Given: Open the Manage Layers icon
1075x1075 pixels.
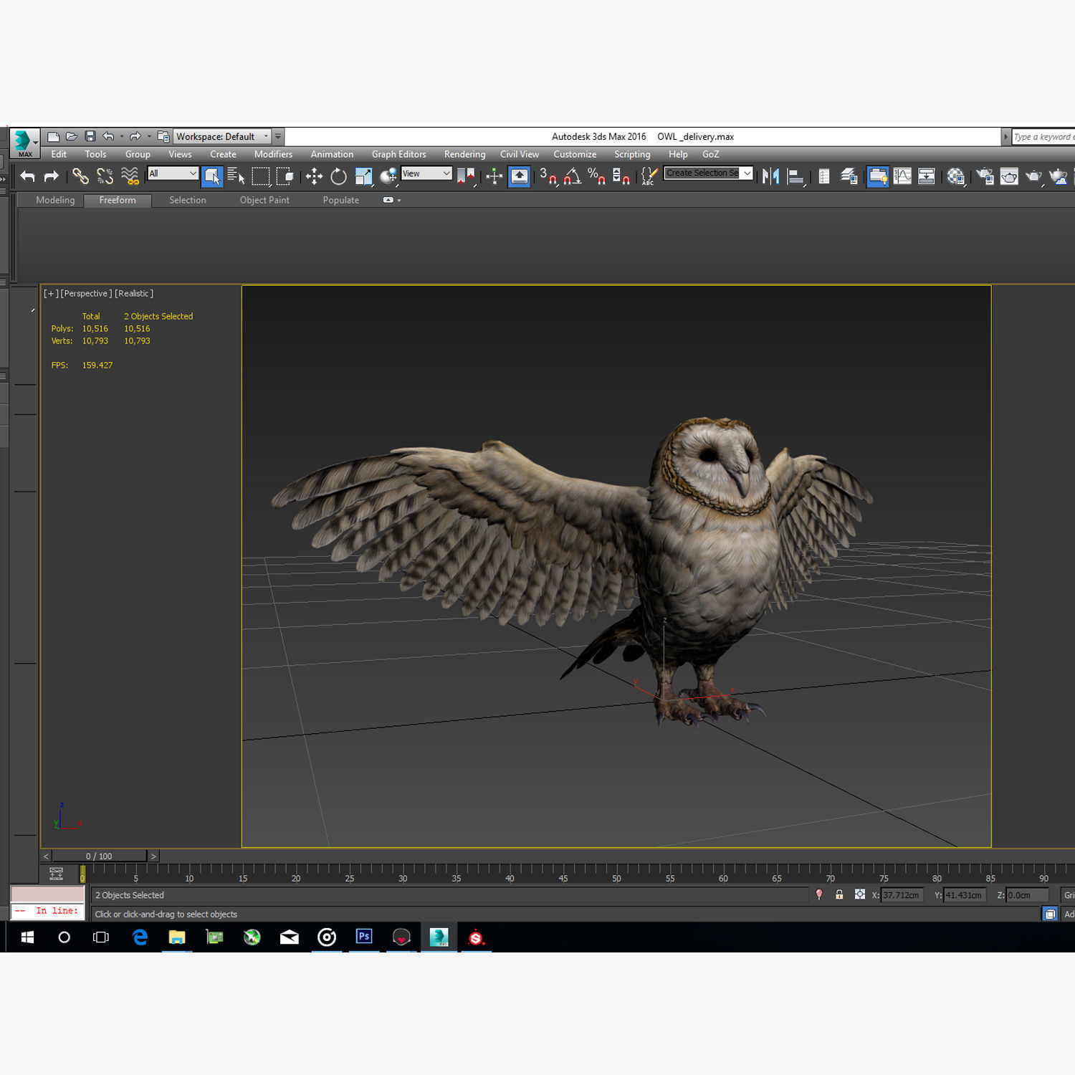Looking at the screenshot, I should (x=849, y=176).
